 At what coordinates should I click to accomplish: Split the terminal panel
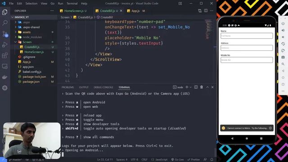pyautogui.click(x=196, y=87)
